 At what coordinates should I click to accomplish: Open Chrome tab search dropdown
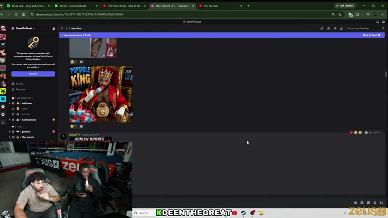2,6
